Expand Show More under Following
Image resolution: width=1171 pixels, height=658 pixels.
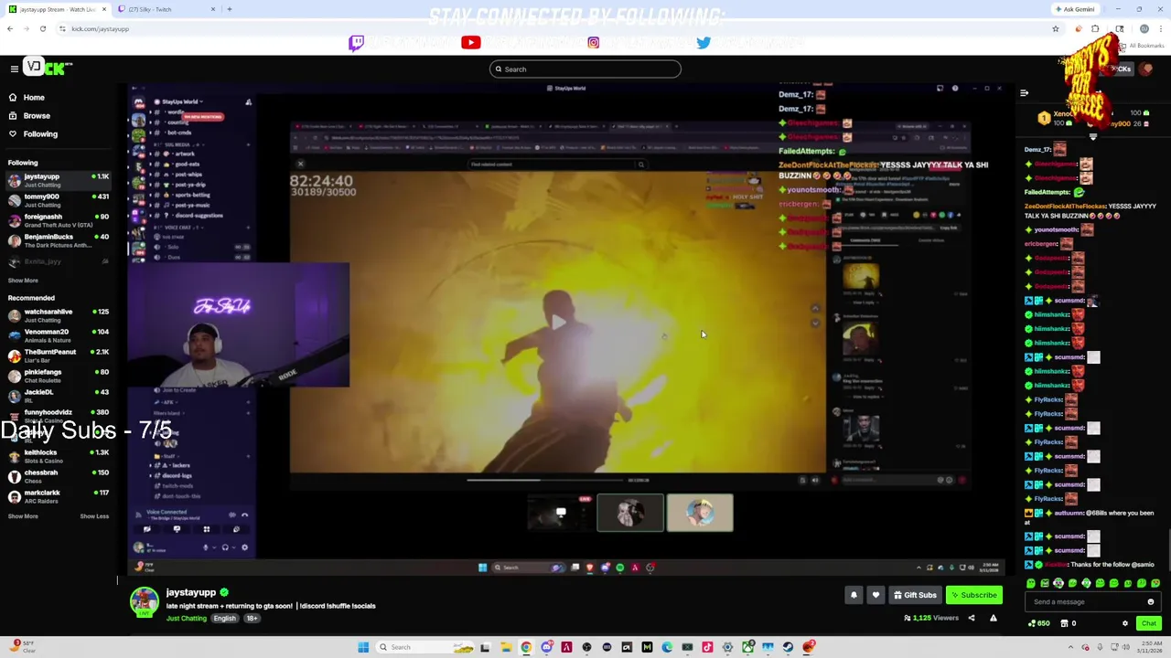[x=23, y=281]
